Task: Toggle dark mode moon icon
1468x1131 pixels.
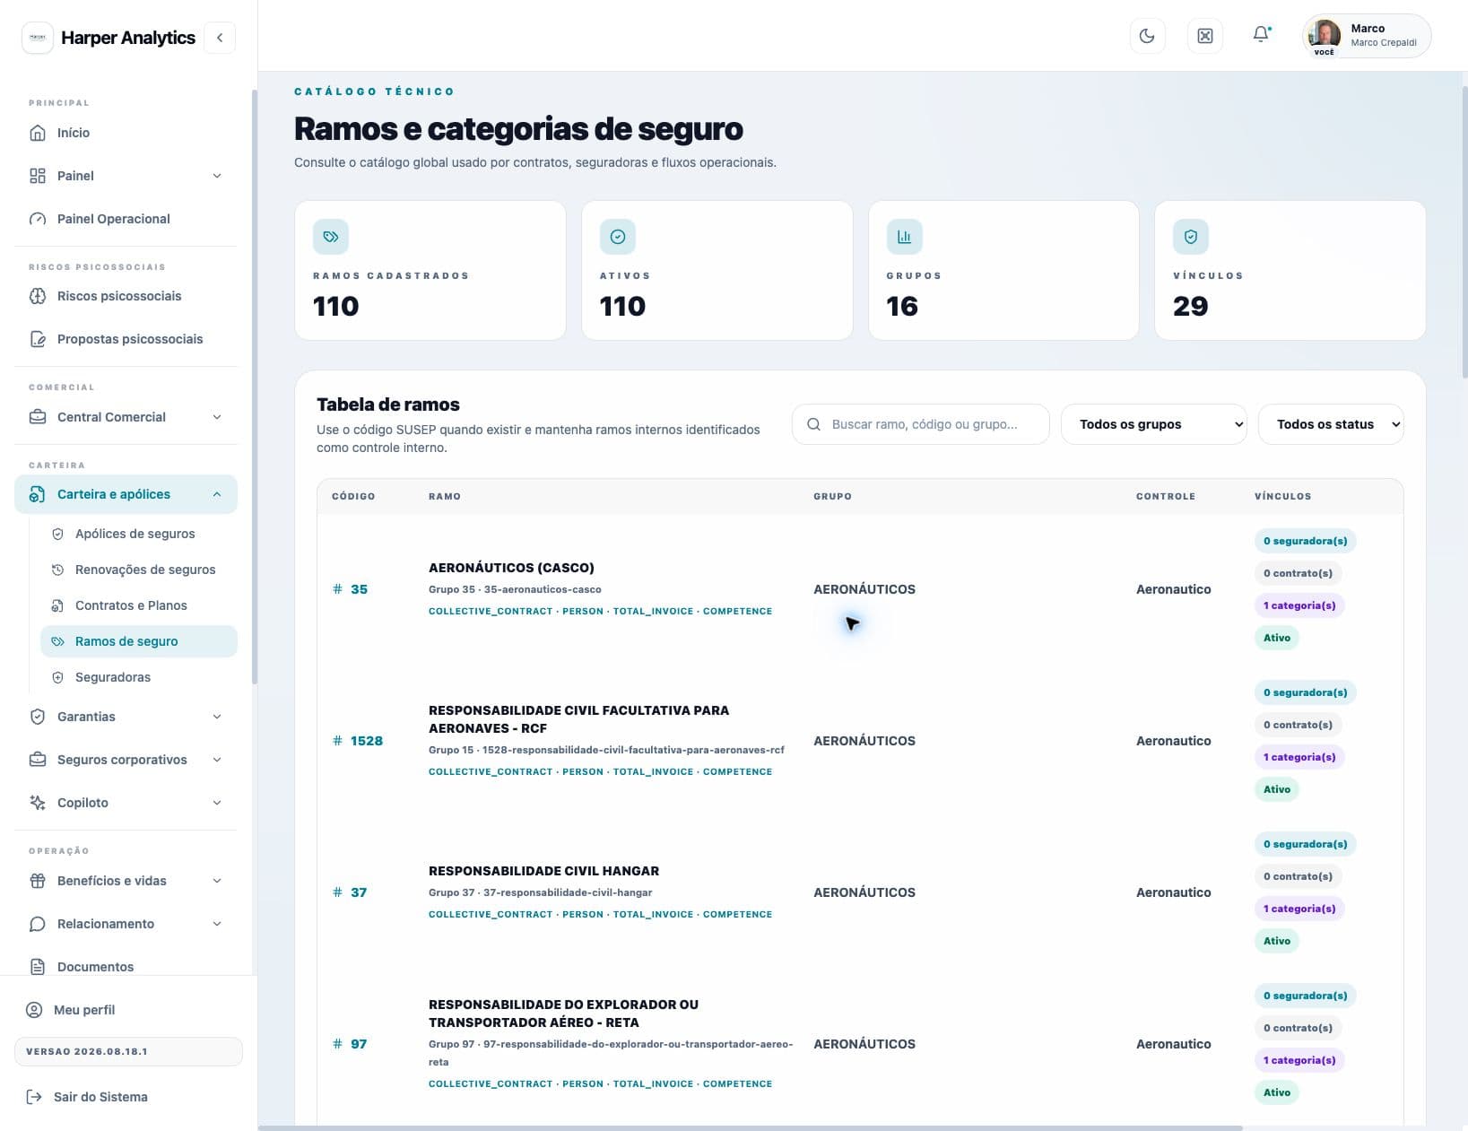Action: pos(1147,36)
